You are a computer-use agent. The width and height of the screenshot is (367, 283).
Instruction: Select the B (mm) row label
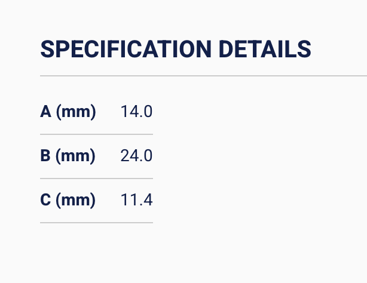click(68, 156)
